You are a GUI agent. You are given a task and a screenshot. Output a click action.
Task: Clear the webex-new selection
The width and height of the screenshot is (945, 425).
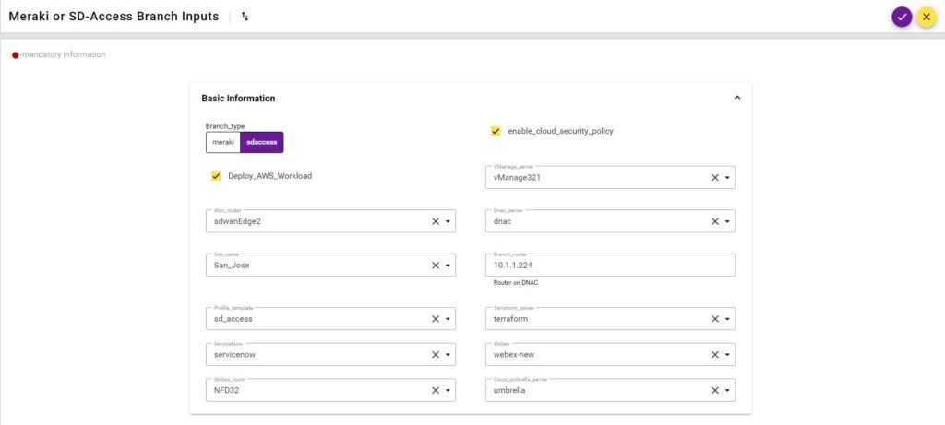715,355
